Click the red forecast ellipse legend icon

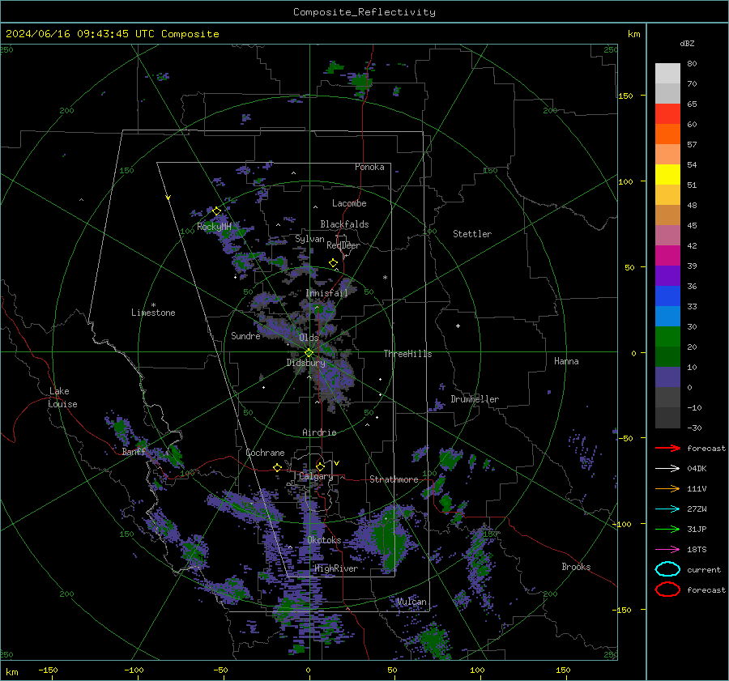[667, 589]
